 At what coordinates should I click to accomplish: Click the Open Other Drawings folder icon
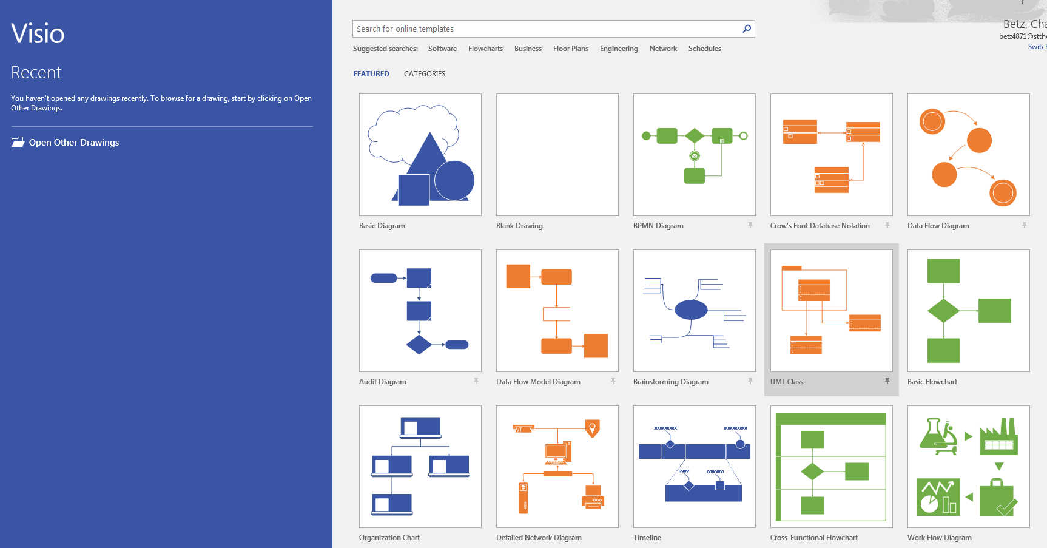pos(18,142)
